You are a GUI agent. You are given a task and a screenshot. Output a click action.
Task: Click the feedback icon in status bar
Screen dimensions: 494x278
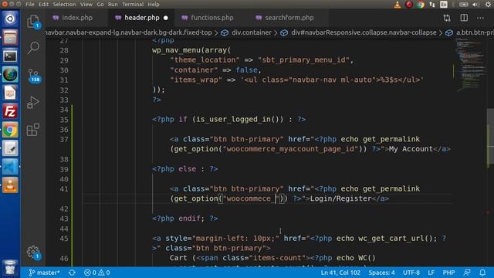point(467,273)
